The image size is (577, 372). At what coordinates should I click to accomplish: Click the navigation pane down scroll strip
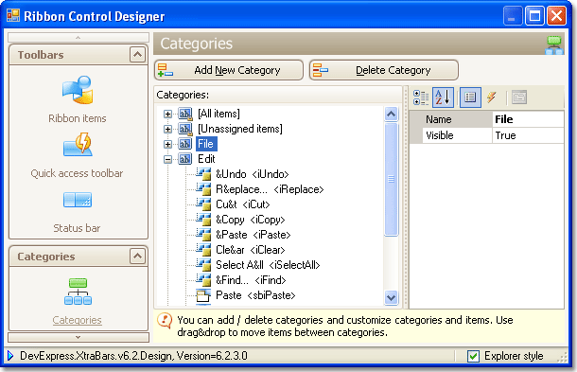[78, 337]
